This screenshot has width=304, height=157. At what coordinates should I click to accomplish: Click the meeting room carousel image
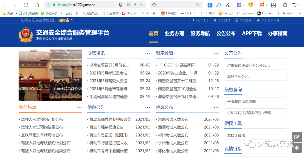coord(50,75)
